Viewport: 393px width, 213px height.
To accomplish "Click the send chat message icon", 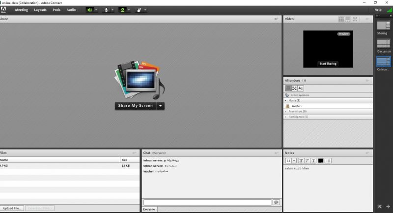I will 276,202.
